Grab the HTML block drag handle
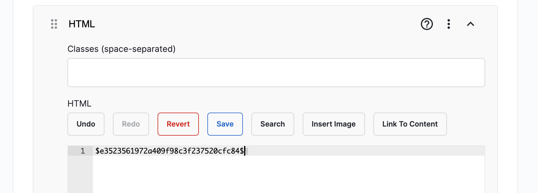 pyautogui.click(x=54, y=24)
